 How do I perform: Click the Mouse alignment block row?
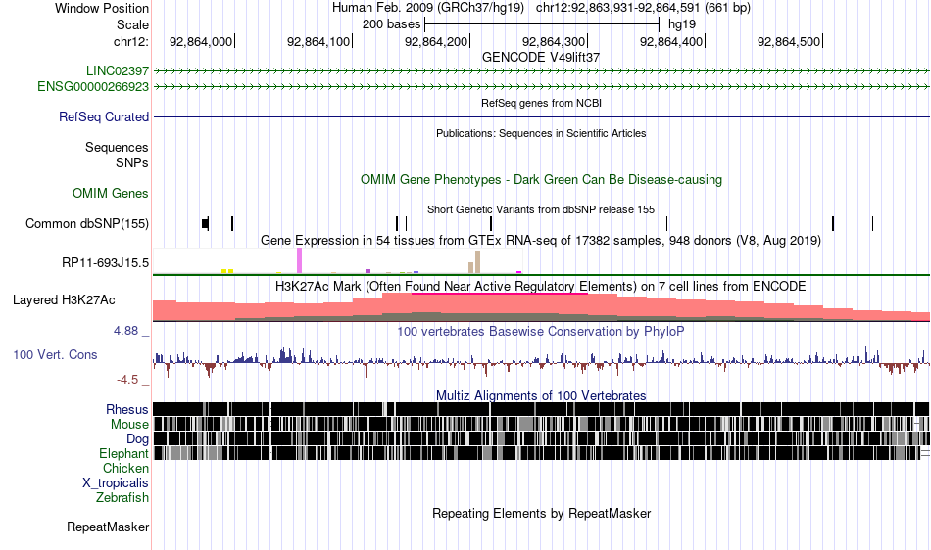[x=541, y=424]
